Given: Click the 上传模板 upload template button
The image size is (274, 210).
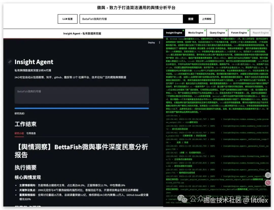Looking at the screenshot, I should (x=206, y=19).
